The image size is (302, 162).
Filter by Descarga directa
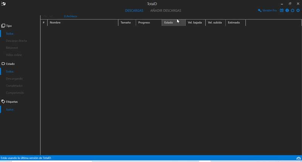pos(16,41)
